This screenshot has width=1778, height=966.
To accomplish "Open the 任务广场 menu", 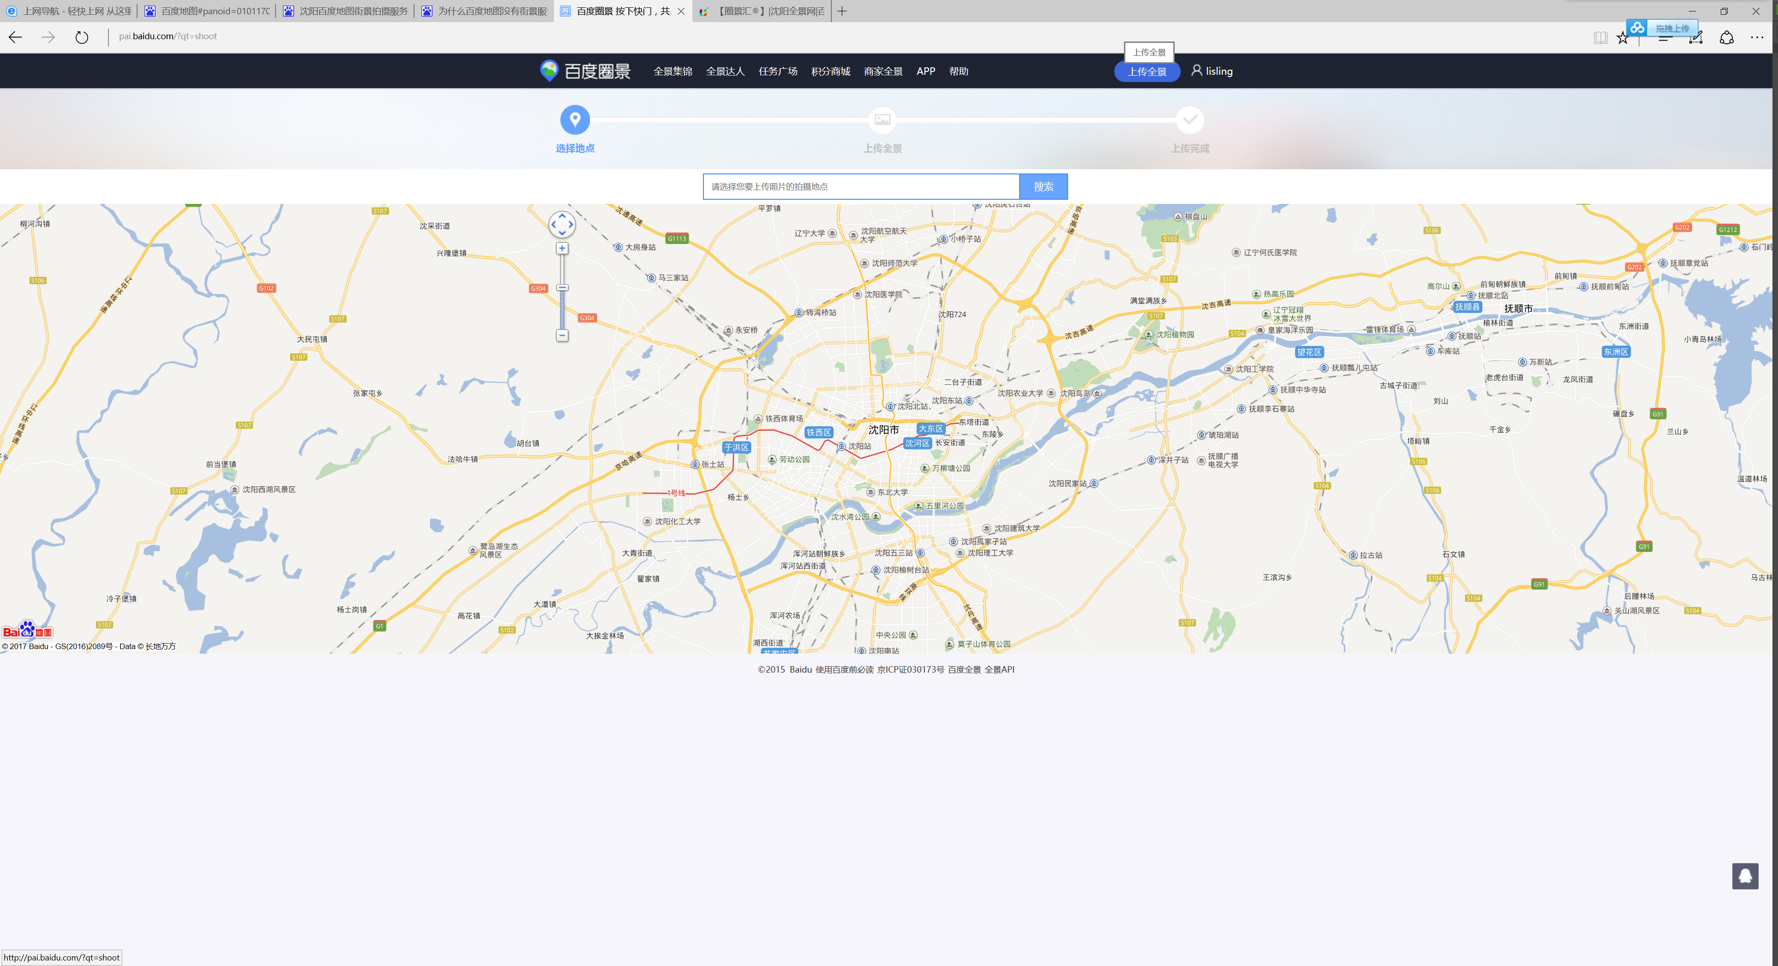I will point(778,71).
